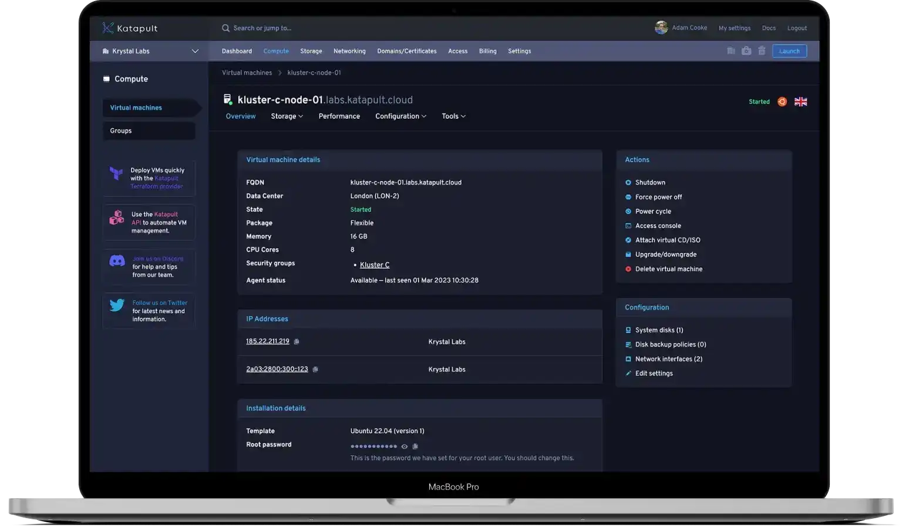Open the Join us on Discord link
Image resolution: width=902 pixels, height=527 pixels.
point(158,259)
